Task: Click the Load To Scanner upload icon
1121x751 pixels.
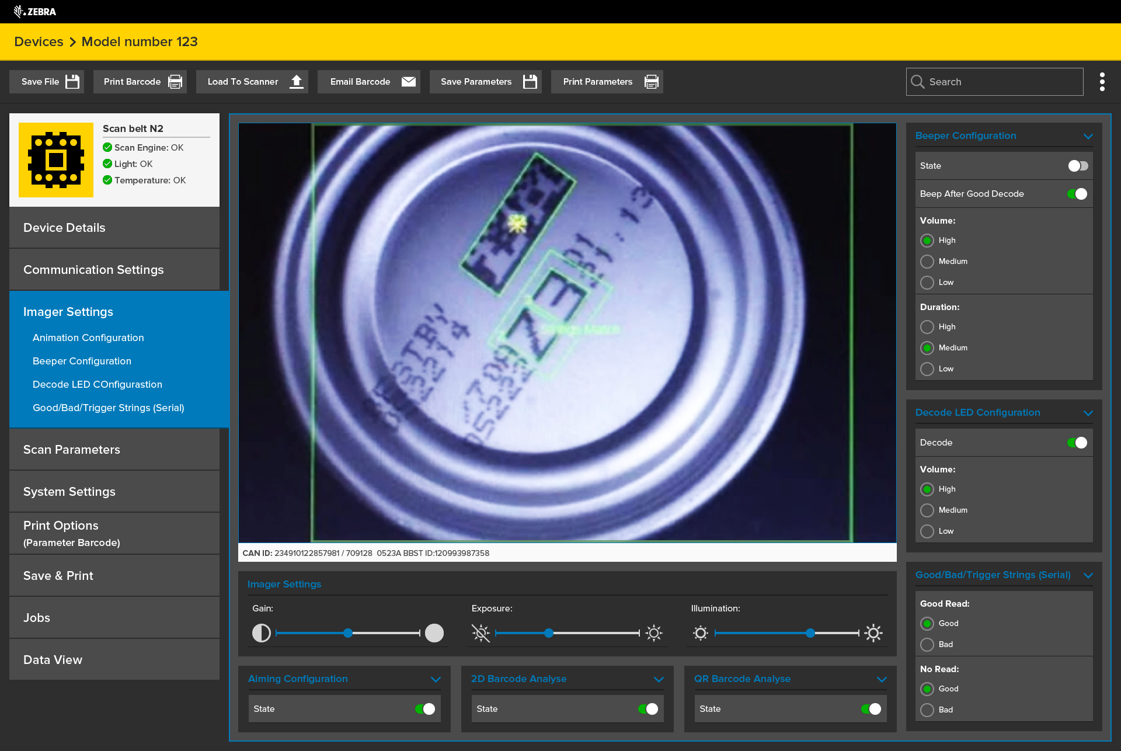Action: 297,82
